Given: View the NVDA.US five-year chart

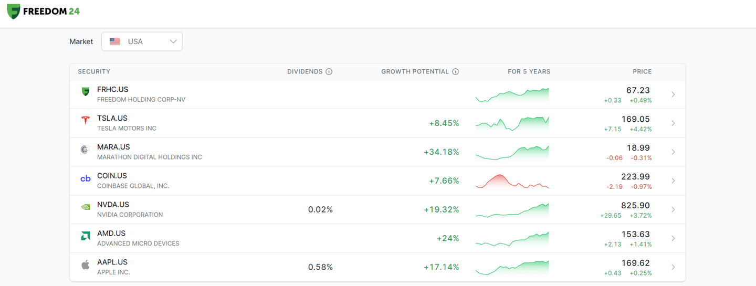Looking at the screenshot, I should pyautogui.click(x=512, y=210).
